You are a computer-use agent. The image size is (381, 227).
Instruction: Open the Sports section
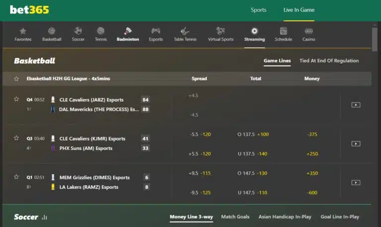258,10
